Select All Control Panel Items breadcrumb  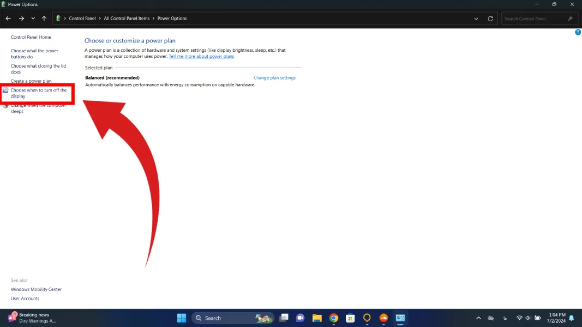coord(127,19)
